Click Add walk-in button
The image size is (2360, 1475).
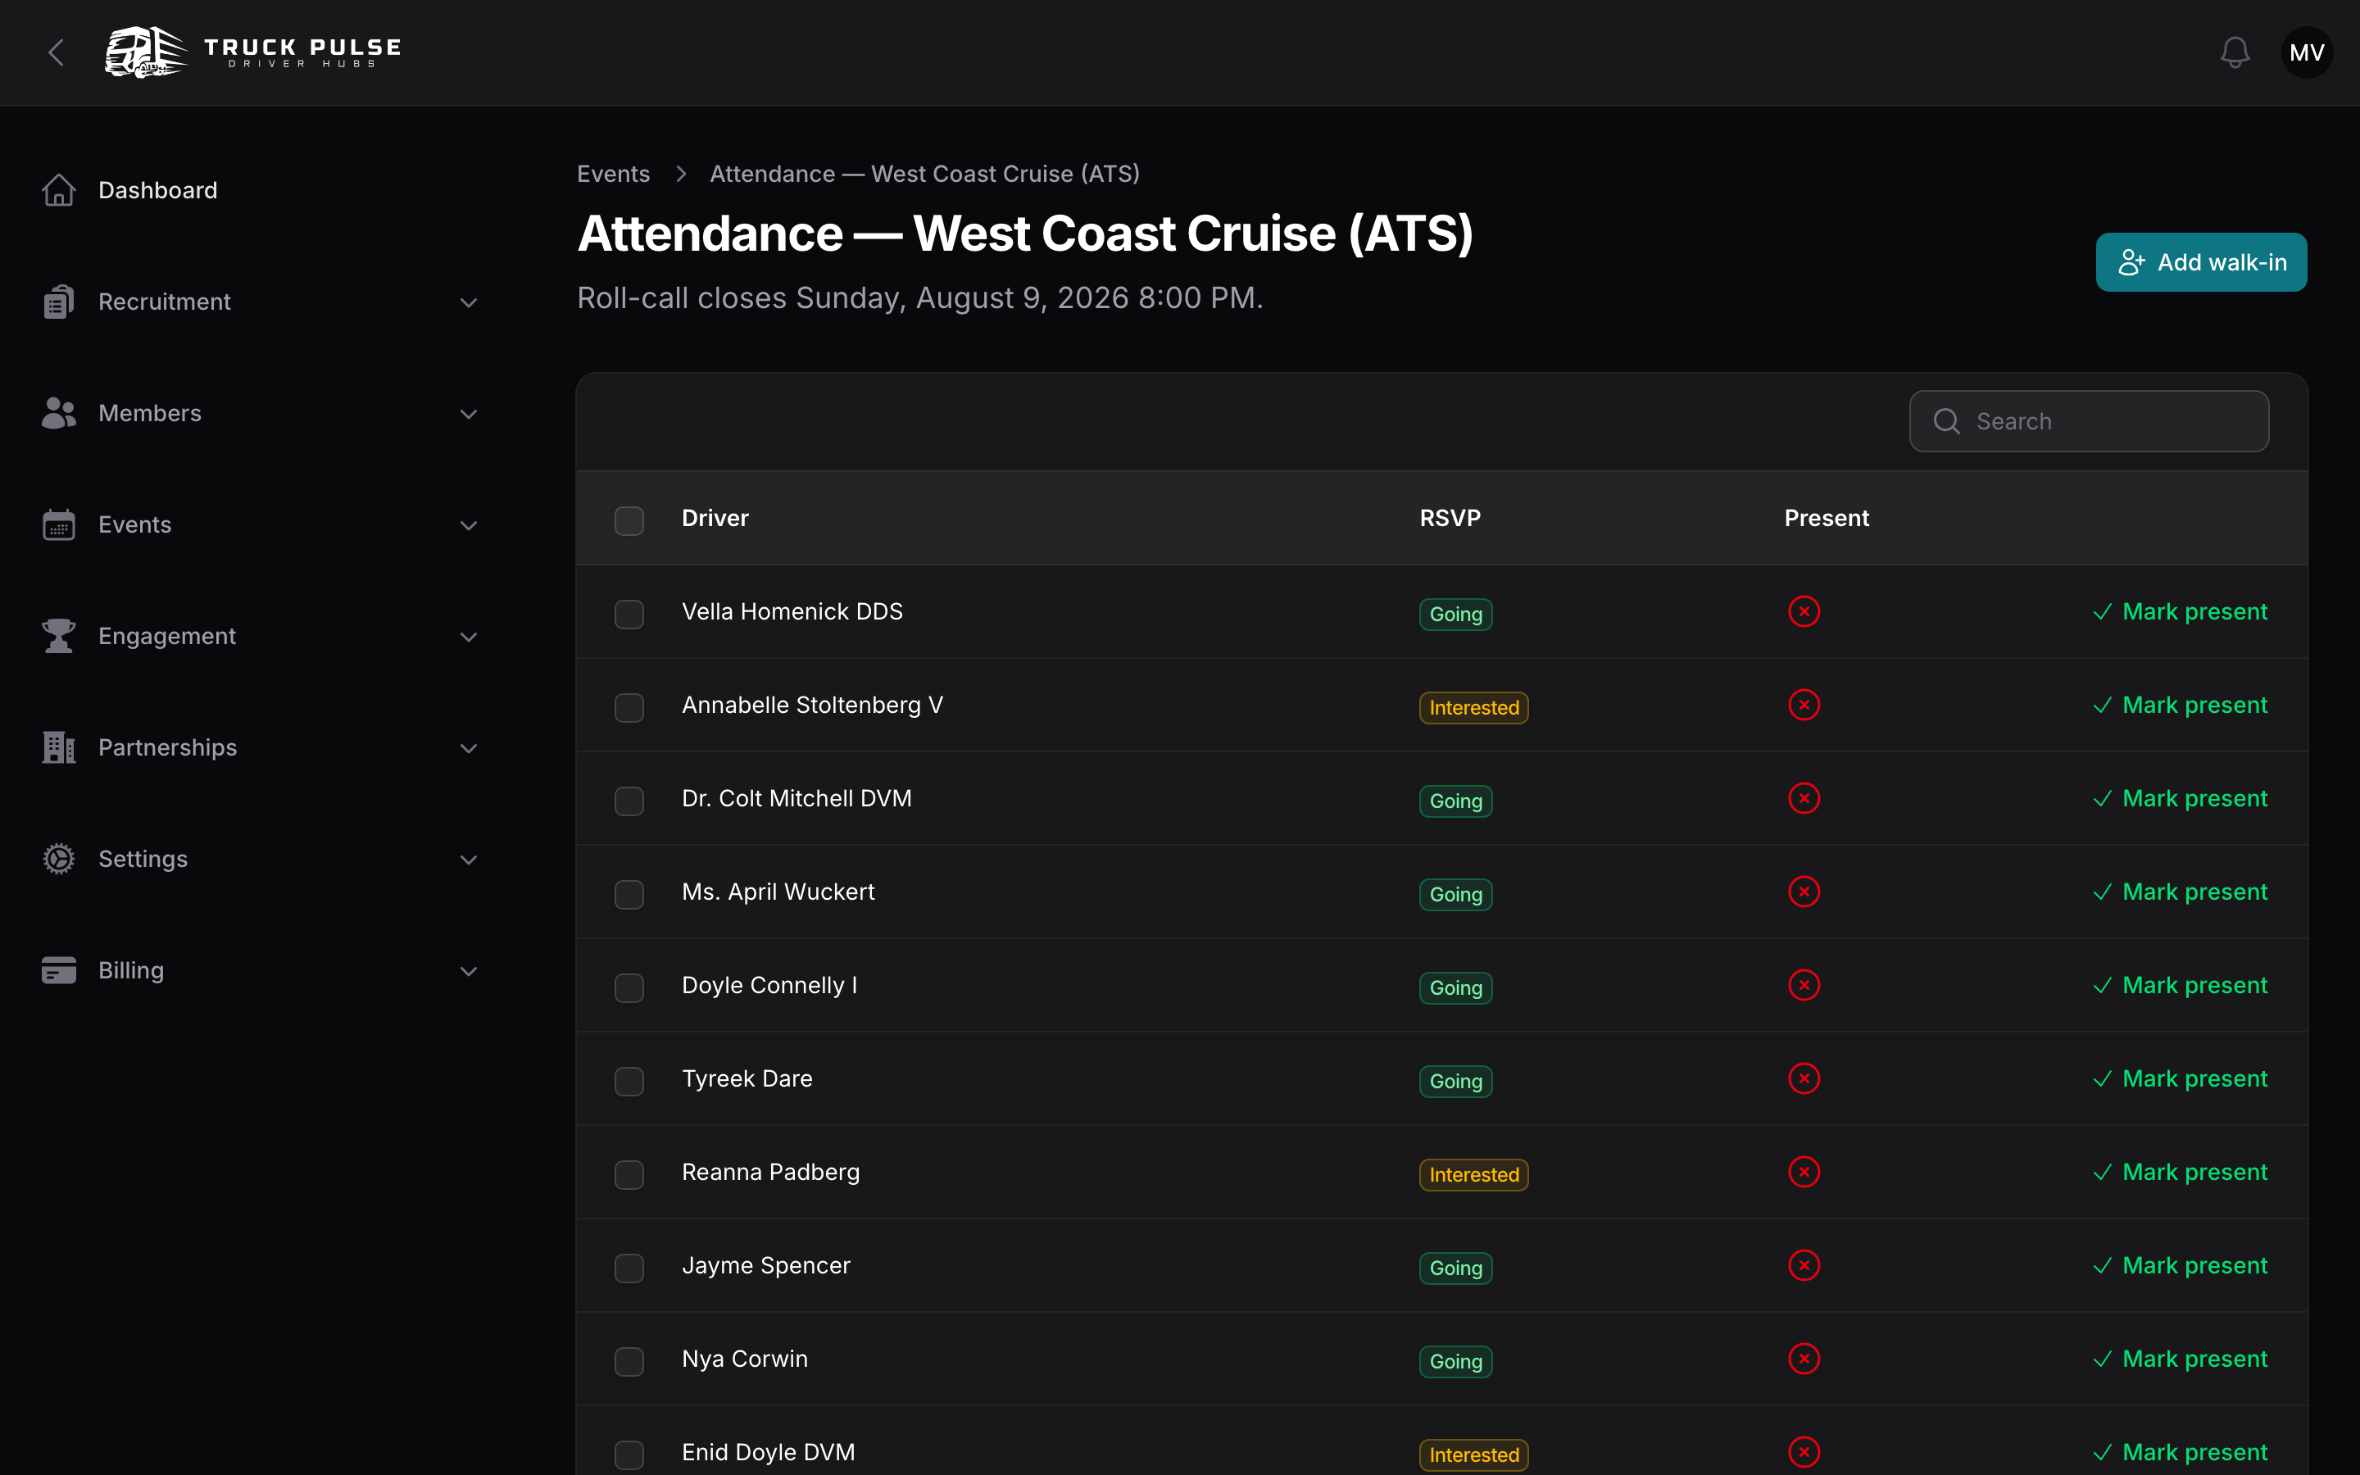(x=2201, y=262)
